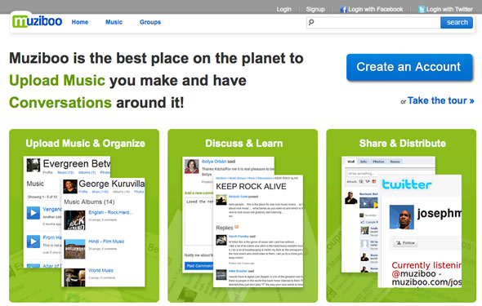Click the Twitter bird icon in header
The width and height of the screenshot is (482, 306).
422,10
